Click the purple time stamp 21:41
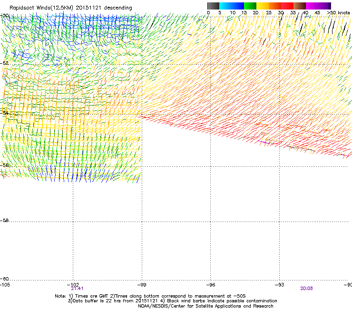The width and height of the screenshot is (352, 309). coord(77,289)
